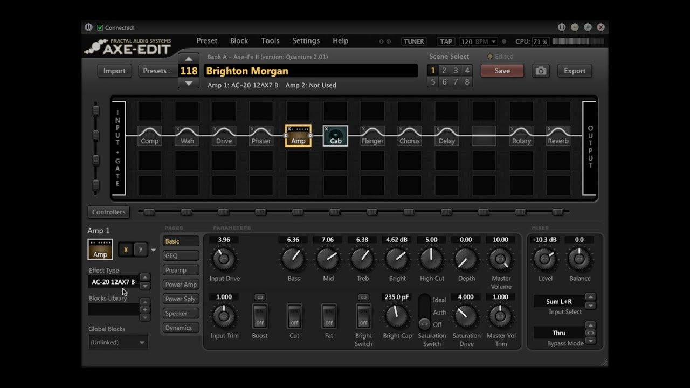Select the Phaser effect block
Screen dimensions: 690x388
pyautogui.click(x=261, y=136)
